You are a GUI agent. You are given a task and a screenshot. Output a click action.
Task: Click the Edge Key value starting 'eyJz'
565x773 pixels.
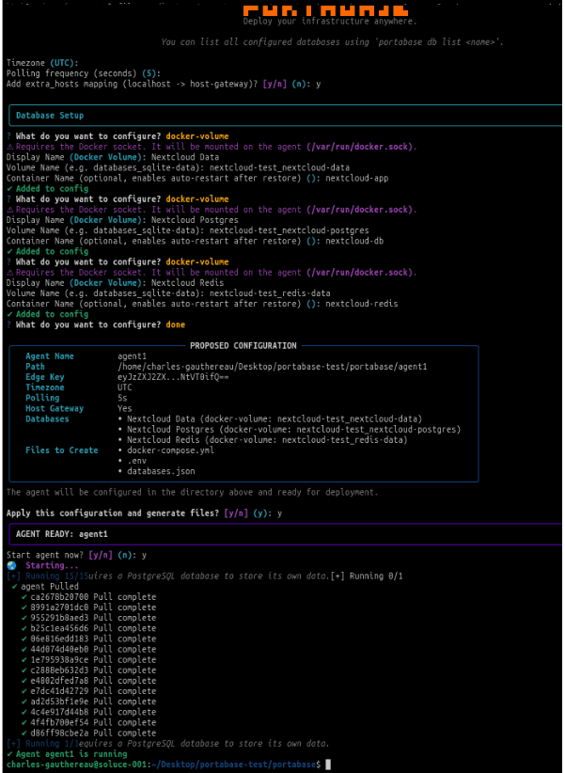tap(173, 377)
